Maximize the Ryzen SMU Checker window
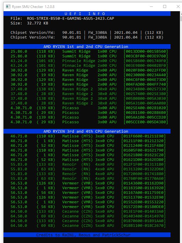The width and height of the screenshot is (182, 243). click(165, 6)
